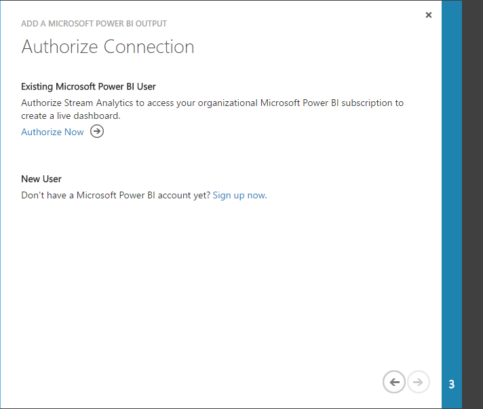
Task: Click the Authorize Stream Analytics description text
Action: pyautogui.click(x=212, y=109)
